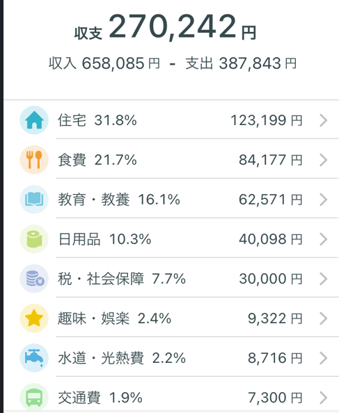The height and width of the screenshot is (413, 339).
Task: Expand the 住宅 row chevron arrow
Action: click(324, 120)
